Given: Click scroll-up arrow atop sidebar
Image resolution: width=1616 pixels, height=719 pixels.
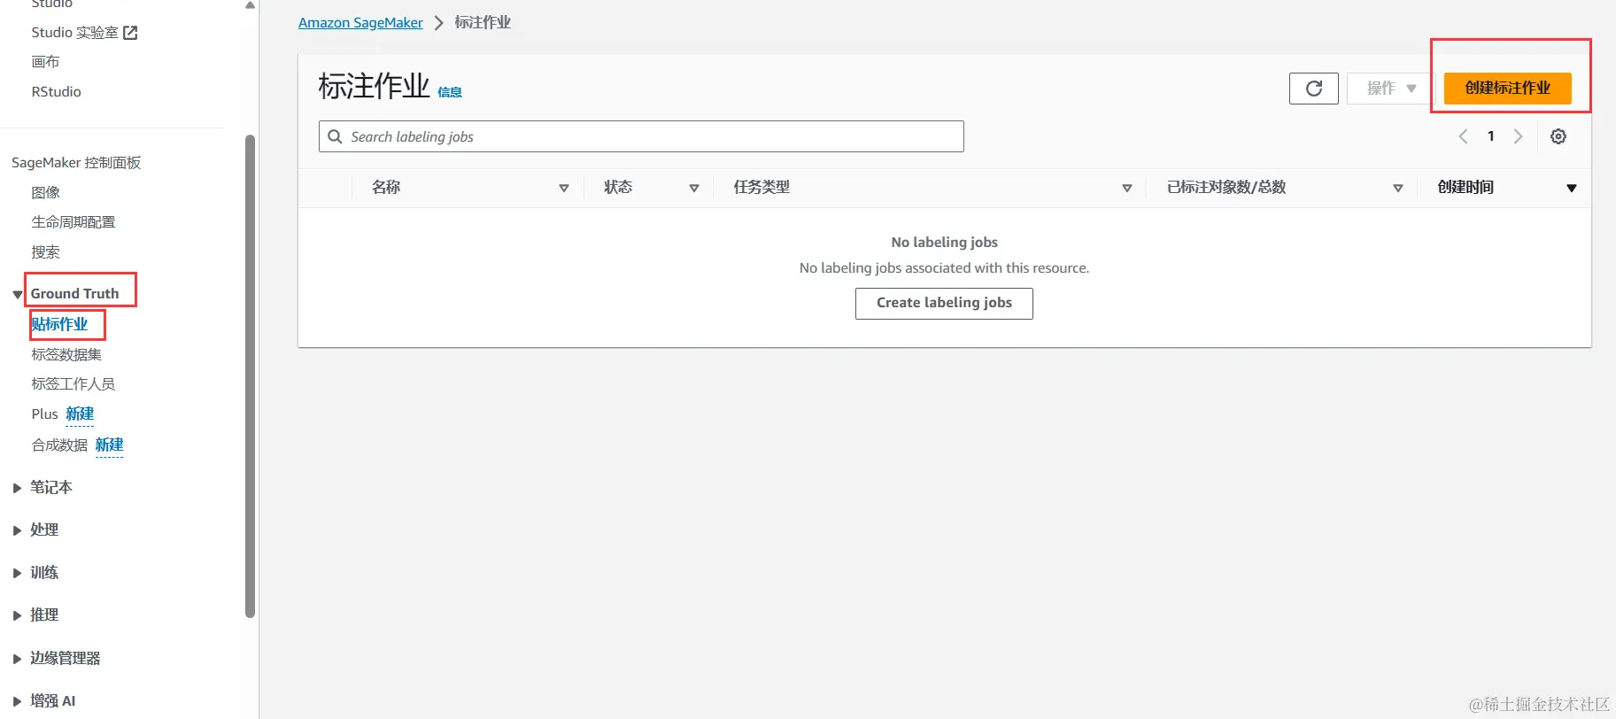Looking at the screenshot, I should point(250,4).
